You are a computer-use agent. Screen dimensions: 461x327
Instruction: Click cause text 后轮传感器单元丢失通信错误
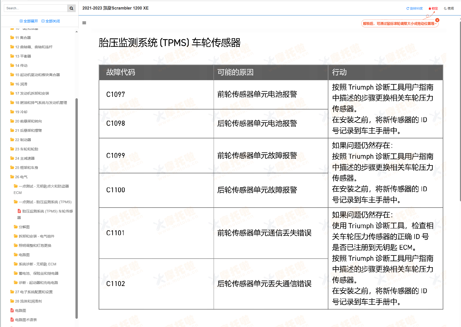point(264,284)
